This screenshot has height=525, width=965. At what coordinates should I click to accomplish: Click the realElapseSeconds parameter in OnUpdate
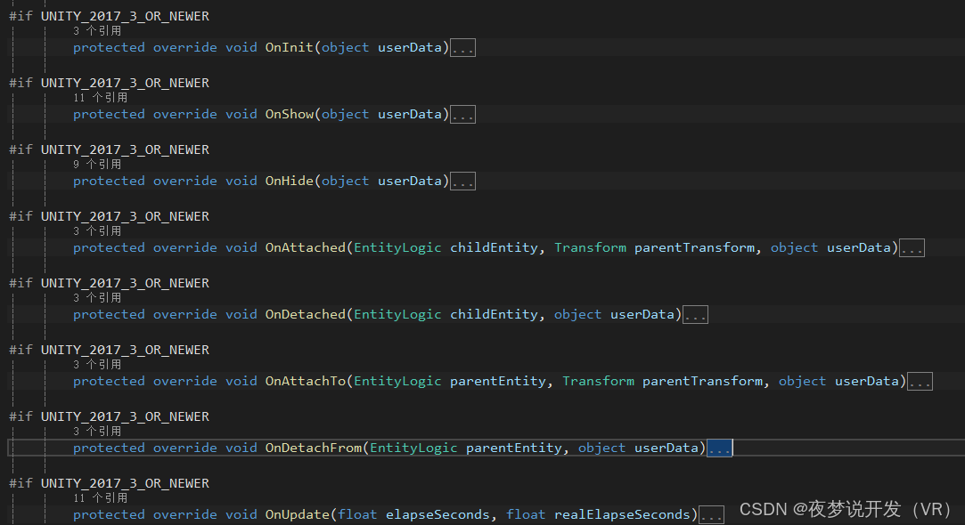[622, 514]
